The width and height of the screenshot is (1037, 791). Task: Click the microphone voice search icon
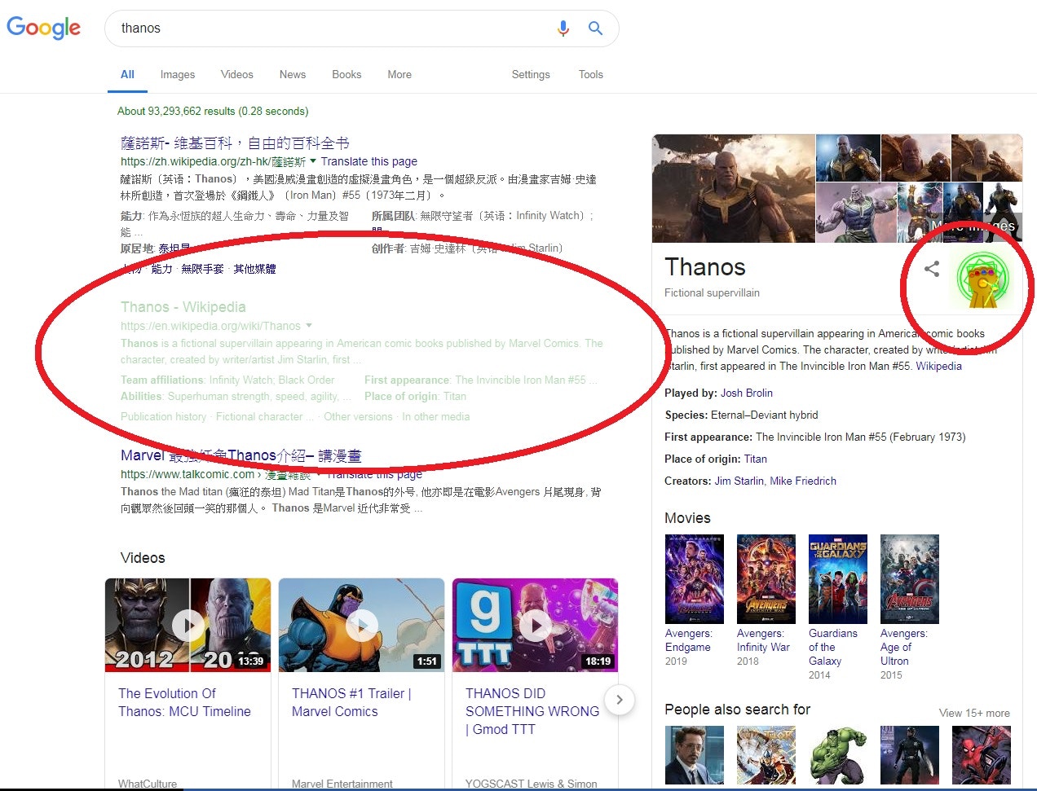tap(563, 29)
